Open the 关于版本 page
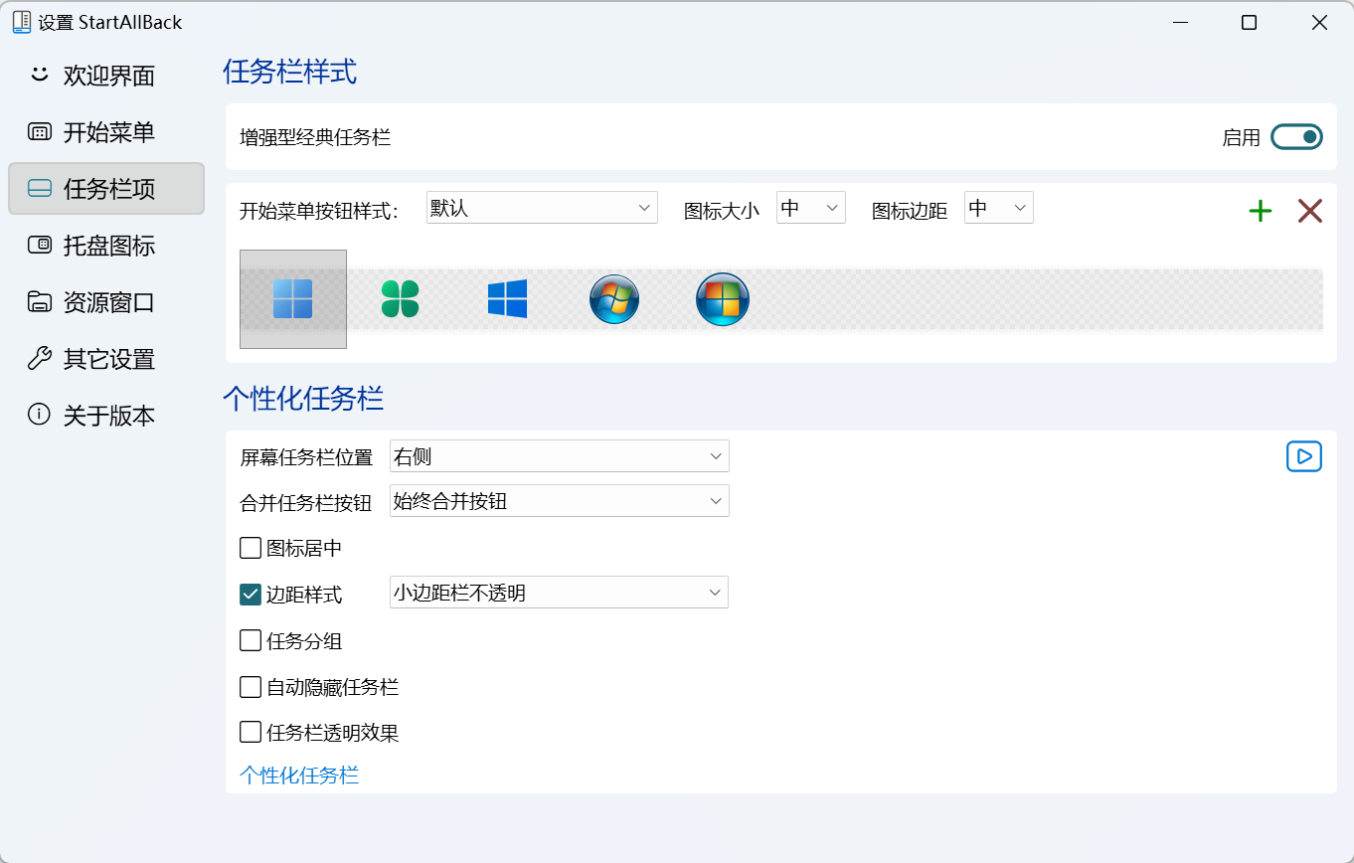The height and width of the screenshot is (863, 1354). (x=106, y=416)
